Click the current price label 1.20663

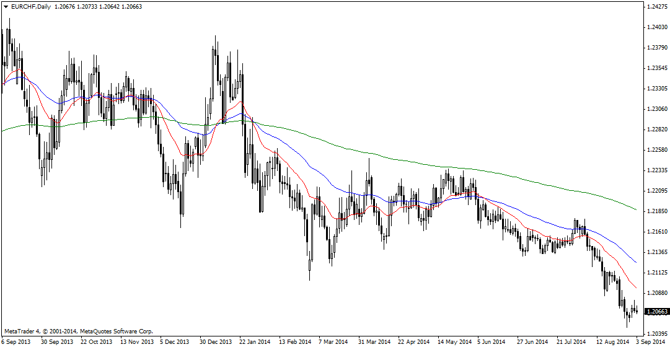coord(656,312)
